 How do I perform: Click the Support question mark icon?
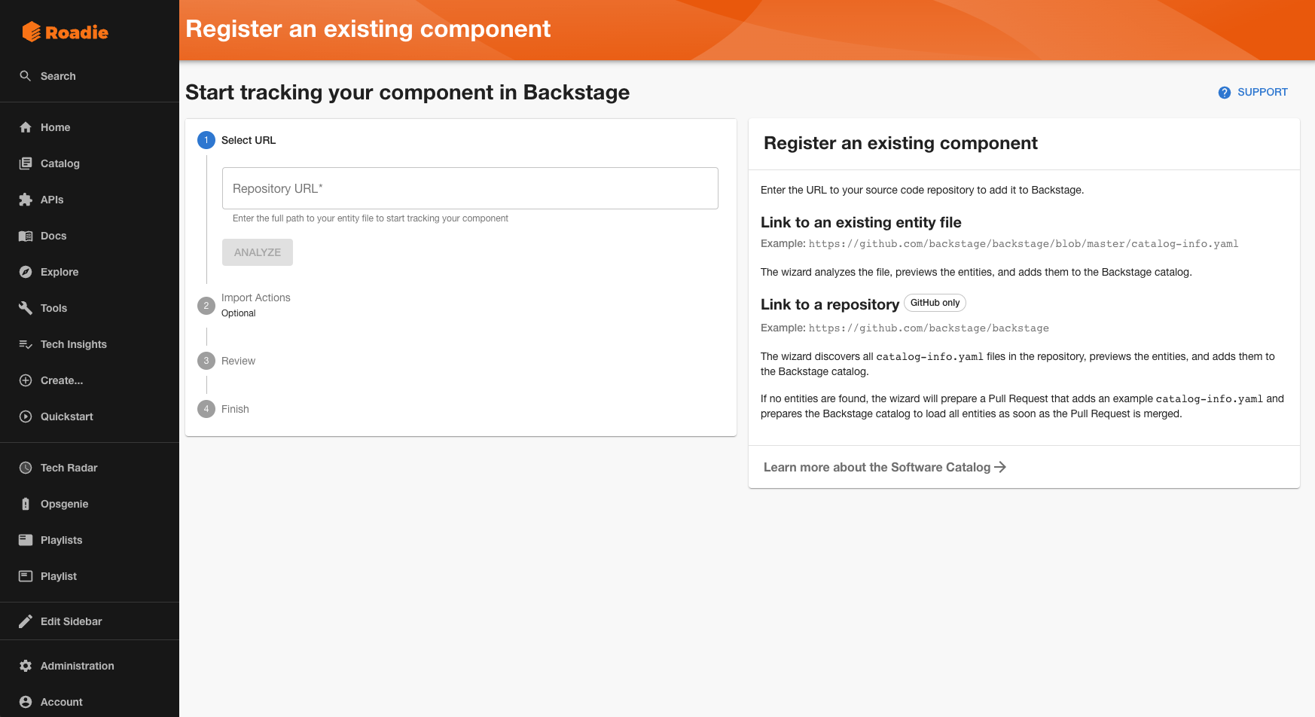coord(1225,93)
